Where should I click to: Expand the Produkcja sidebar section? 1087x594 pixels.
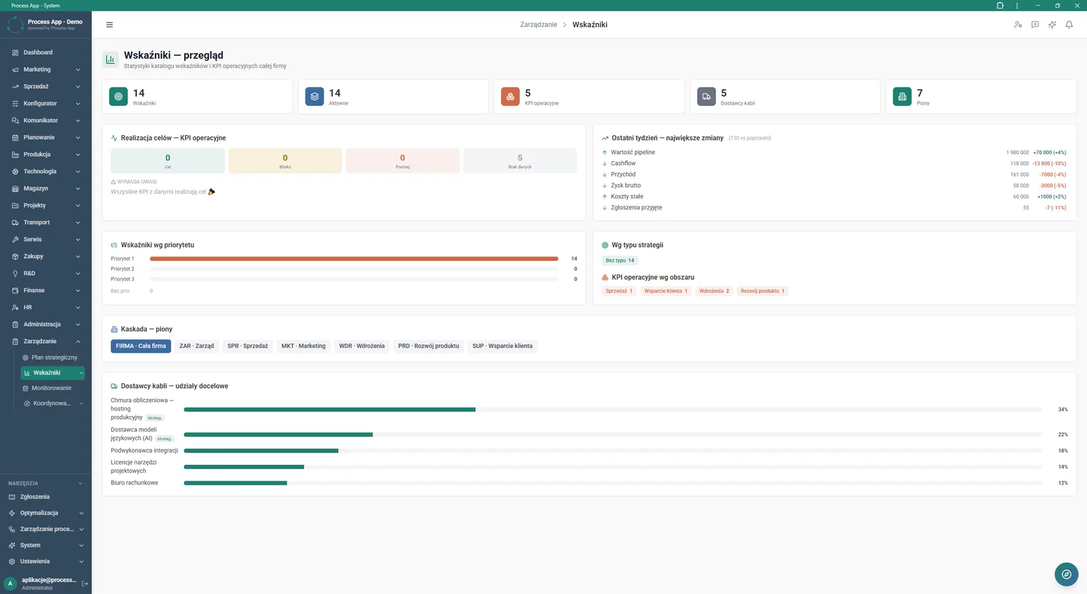click(46, 154)
